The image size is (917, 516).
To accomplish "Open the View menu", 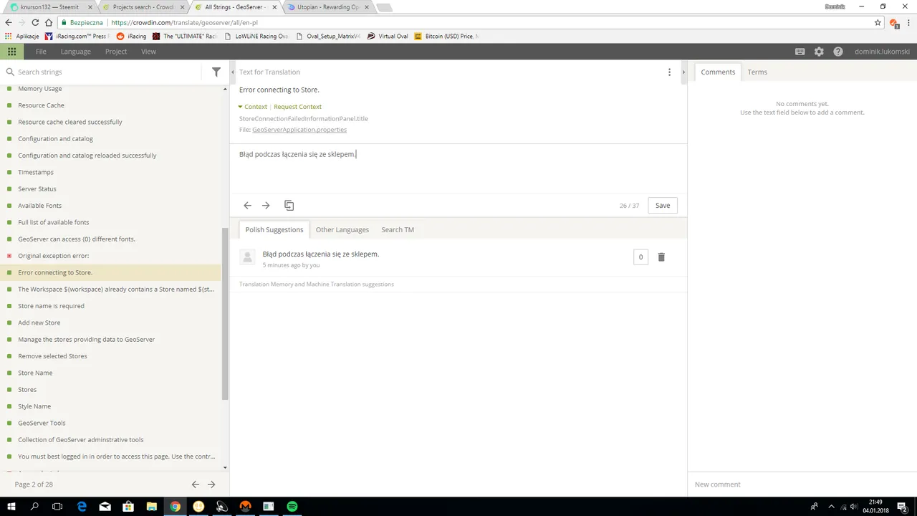I will 148,52.
